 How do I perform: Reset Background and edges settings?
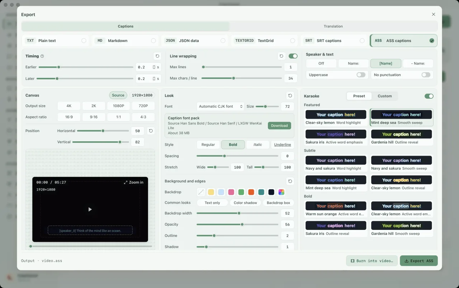290,181
